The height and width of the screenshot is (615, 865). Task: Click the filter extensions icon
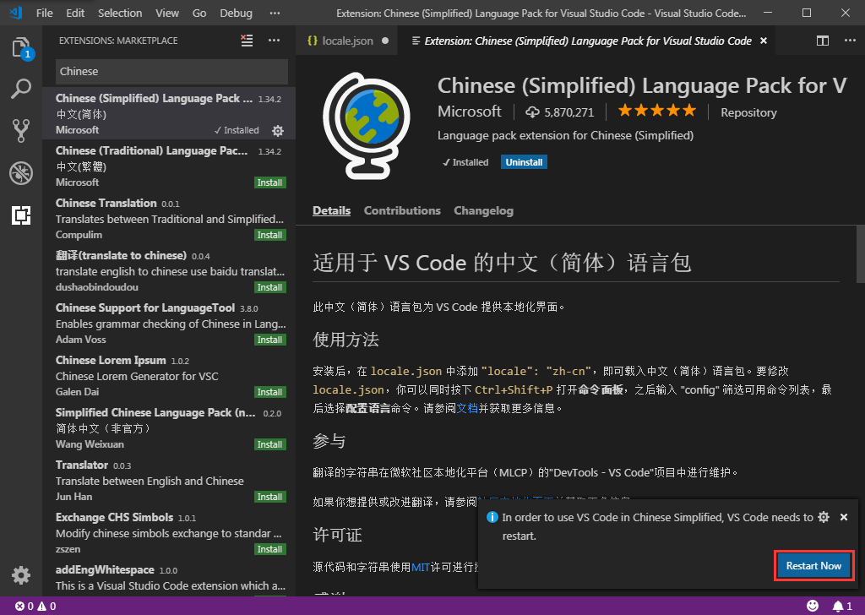246,40
